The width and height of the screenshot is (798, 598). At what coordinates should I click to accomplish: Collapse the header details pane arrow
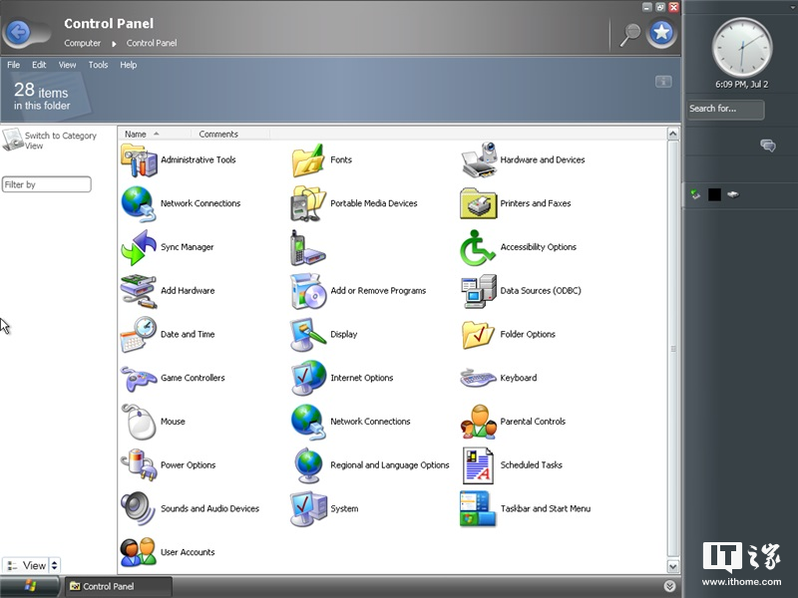coord(663,81)
